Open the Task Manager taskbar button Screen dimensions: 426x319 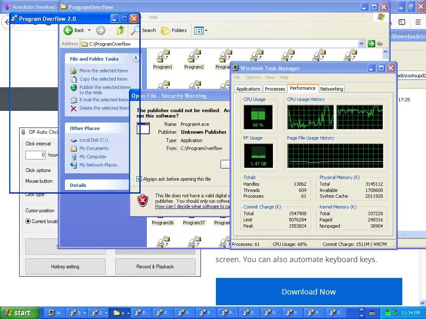(54, 313)
